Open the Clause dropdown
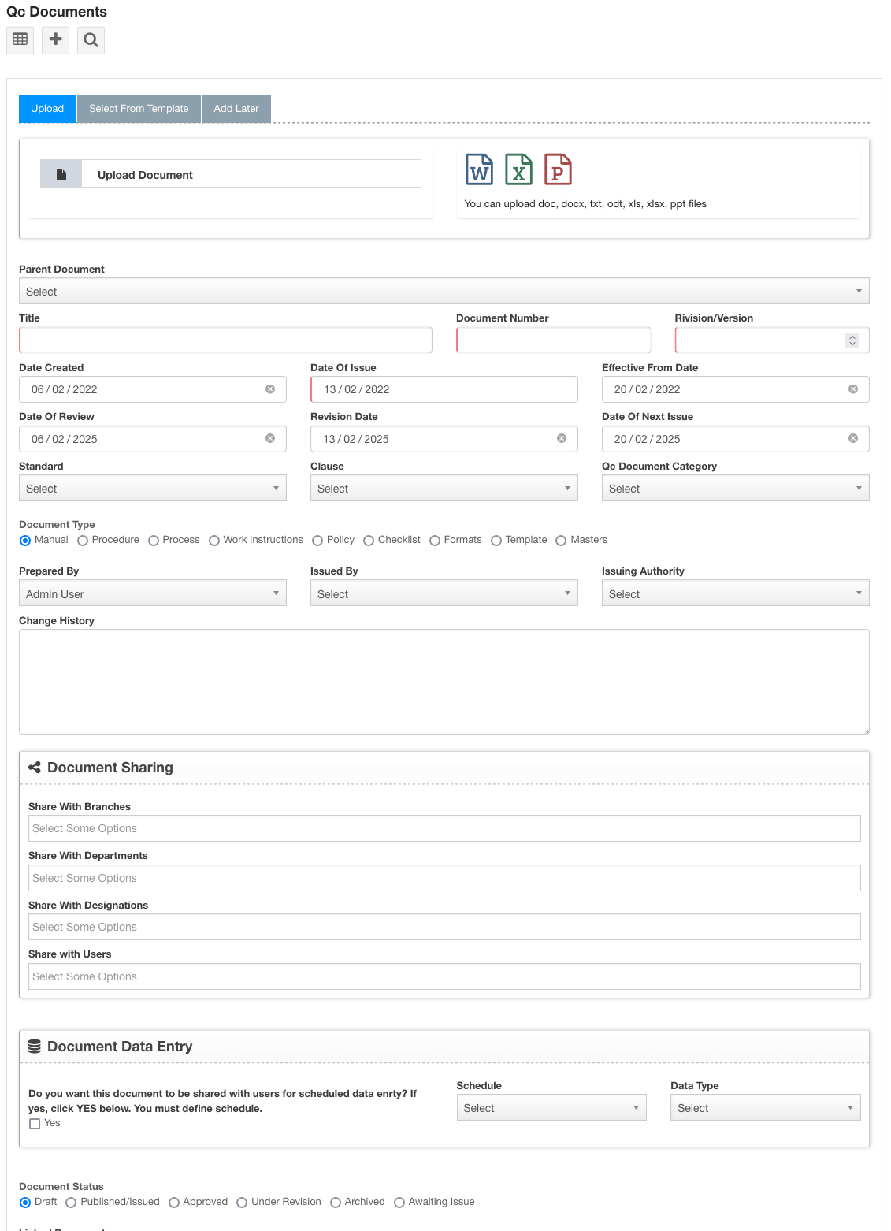891x1231 pixels. pyautogui.click(x=444, y=488)
